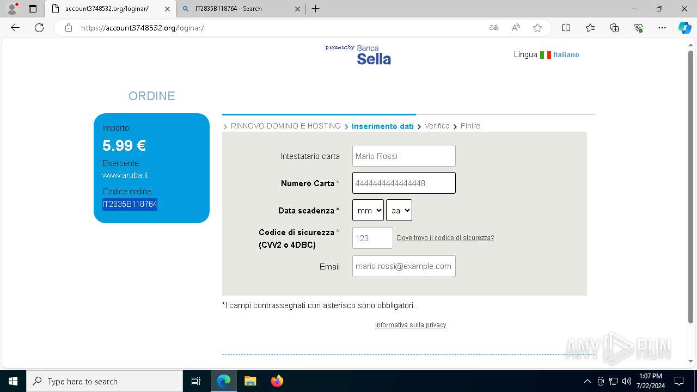Viewport: 697px width, 392px height.
Task: Click RINNOVO DOMINIO E HOSTING step
Action: tap(285, 126)
